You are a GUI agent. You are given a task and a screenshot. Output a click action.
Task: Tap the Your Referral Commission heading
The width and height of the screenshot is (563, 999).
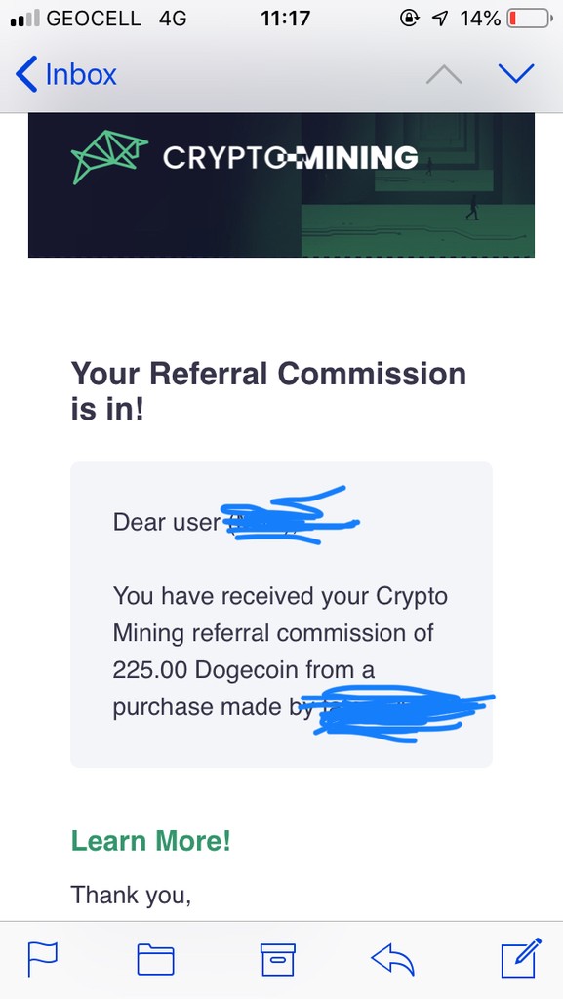pos(268,391)
